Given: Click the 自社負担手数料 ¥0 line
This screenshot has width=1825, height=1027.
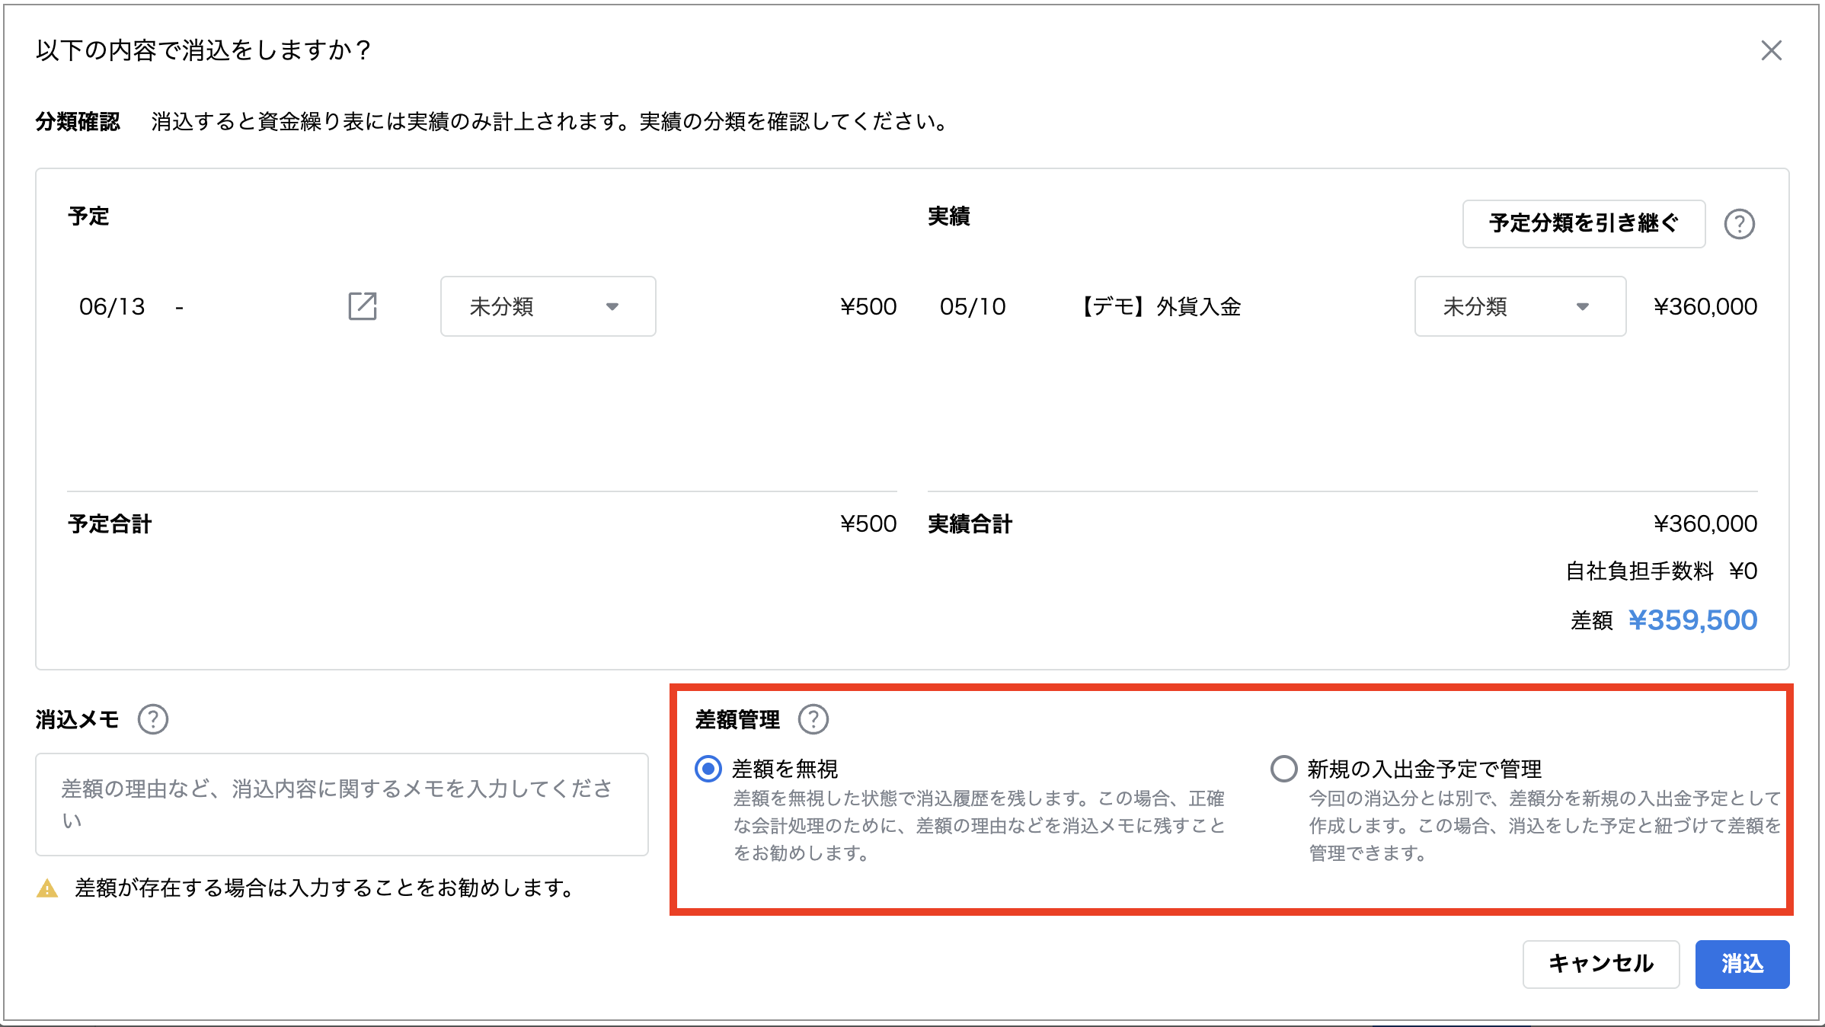Looking at the screenshot, I should (1661, 571).
